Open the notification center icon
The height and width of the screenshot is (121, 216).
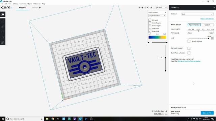(x=213, y=119)
